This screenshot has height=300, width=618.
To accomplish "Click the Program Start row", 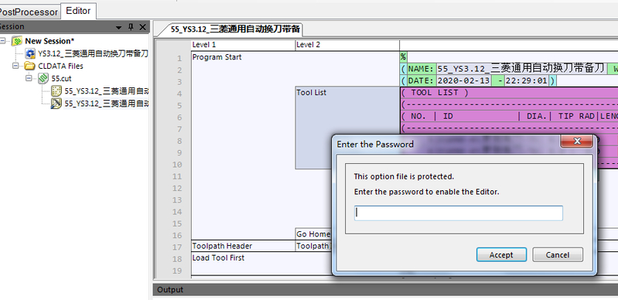I will pyautogui.click(x=217, y=57).
